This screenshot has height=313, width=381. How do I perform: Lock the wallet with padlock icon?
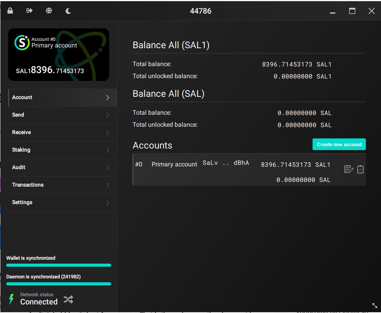click(10, 11)
